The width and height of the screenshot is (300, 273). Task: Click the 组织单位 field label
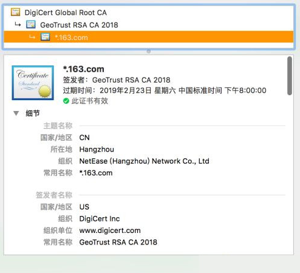[x=58, y=231]
